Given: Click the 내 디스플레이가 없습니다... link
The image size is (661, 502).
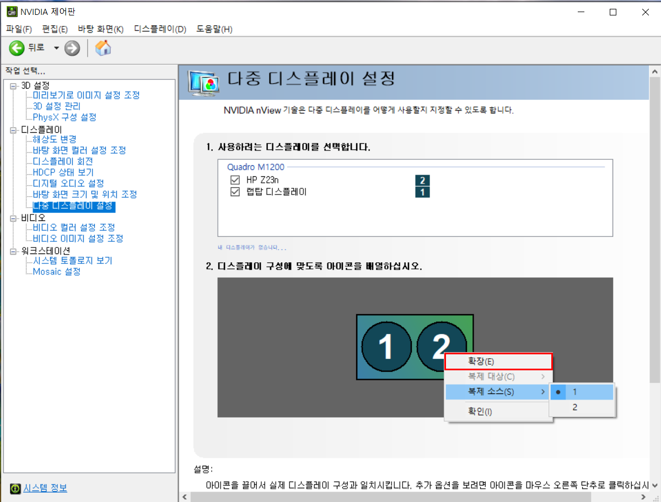Looking at the screenshot, I should click(252, 247).
